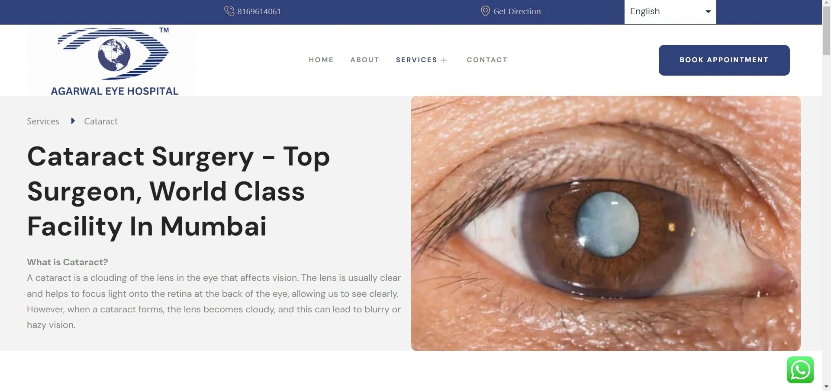
Task: Open the WhatsApp chat icon
Action: pos(800,370)
